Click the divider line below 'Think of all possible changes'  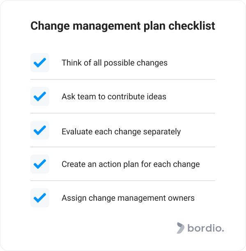coord(123,79)
